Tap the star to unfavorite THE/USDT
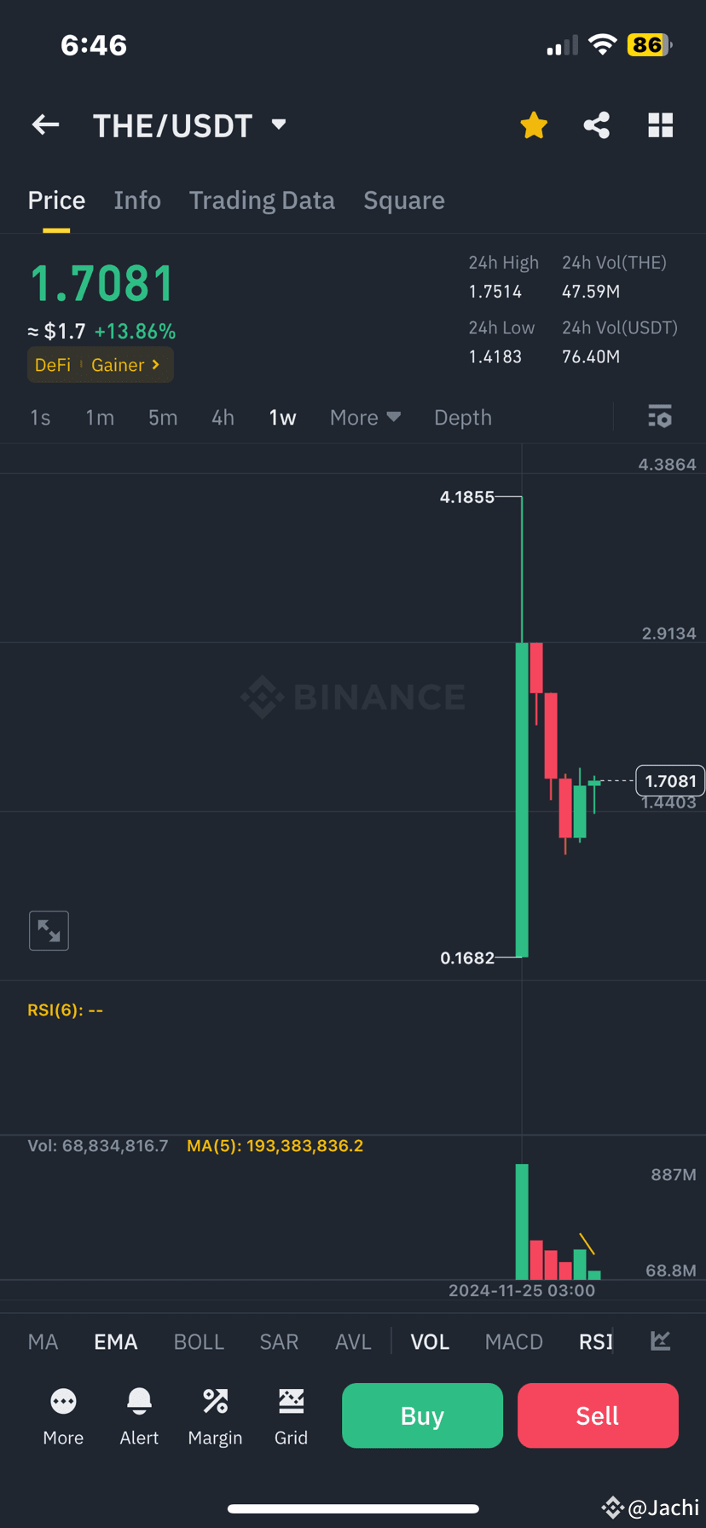The width and height of the screenshot is (706, 1528). pyautogui.click(x=533, y=124)
